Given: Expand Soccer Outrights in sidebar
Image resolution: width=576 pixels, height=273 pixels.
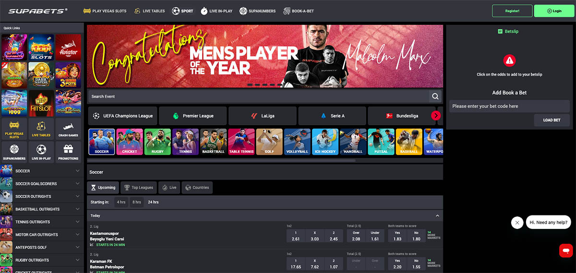Looking at the screenshot, I should pos(42,196).
